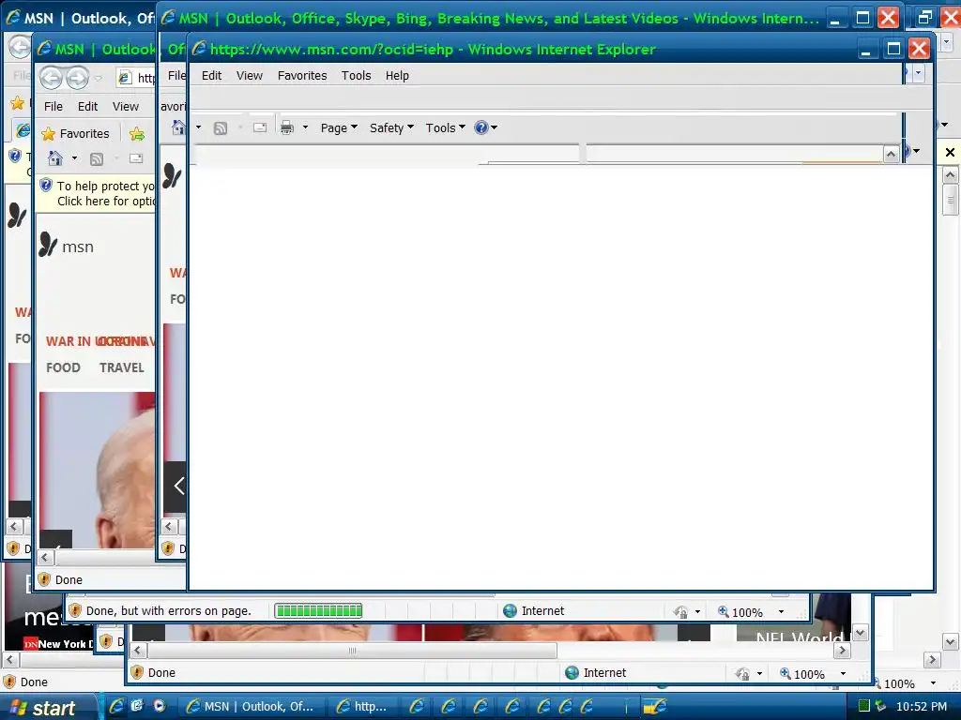Click Add to Favorites Bar star-arrow icon
961x720 pixels.
click(x=137, y=133)
